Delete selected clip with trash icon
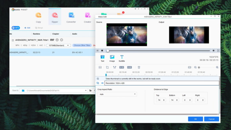Viewport: 231px width, 130px height. pyautogui.click(x=139, y=67)
